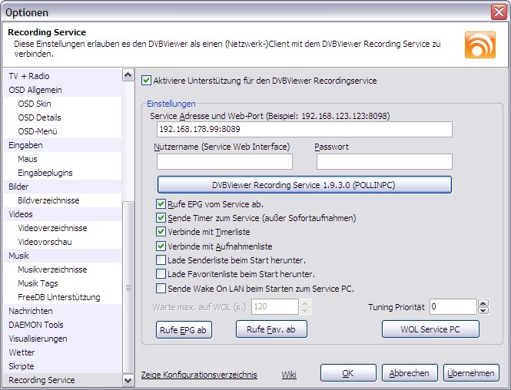This screenshot has height=390, width=511.
Task: Open FreeDB Unterstützung settings
Action: (59, 297)
